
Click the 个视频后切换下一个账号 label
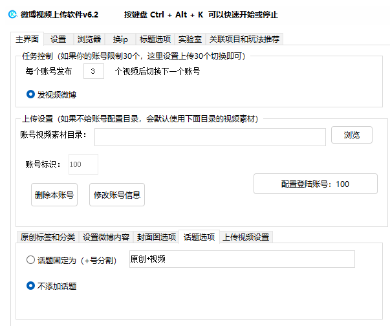[x=157, y=71]
